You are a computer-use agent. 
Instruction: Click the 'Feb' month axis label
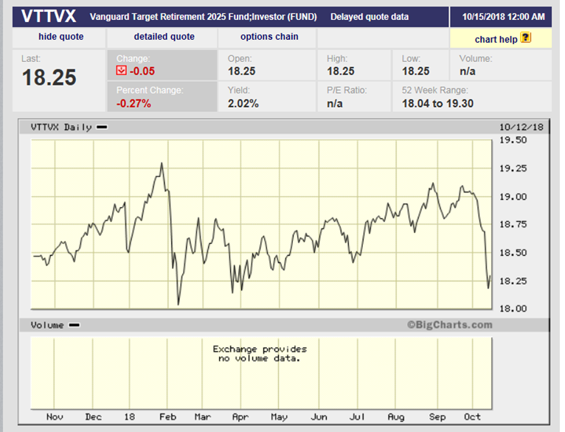click(x=168, y=417)
